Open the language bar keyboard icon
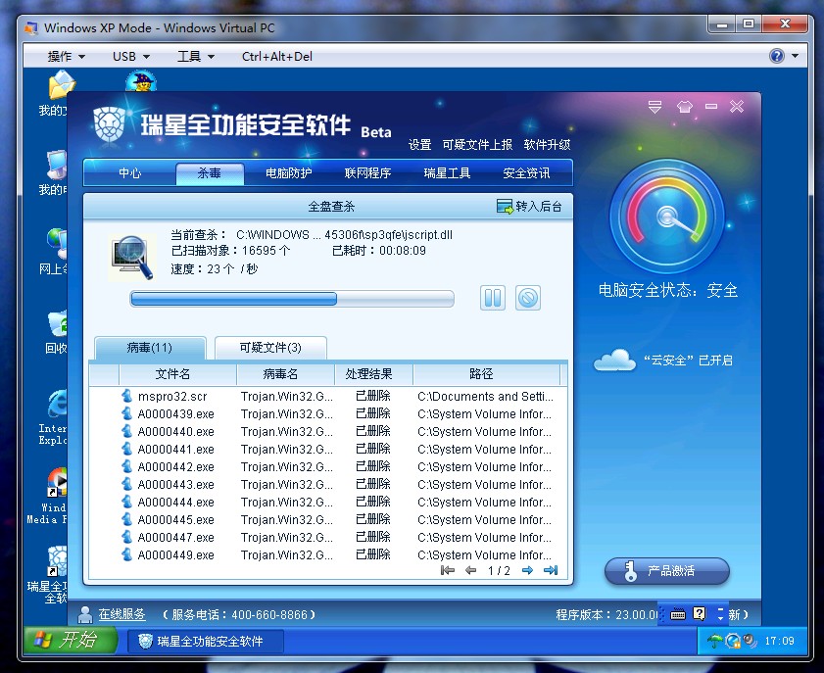This screenshot has height=673, width=824. point(678,614)
